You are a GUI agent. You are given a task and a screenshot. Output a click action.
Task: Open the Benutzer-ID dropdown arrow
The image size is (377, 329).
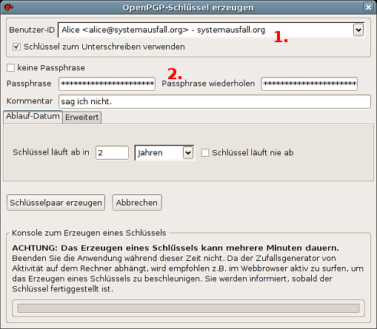(358, 30)
